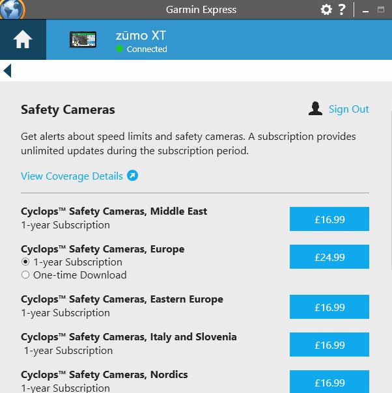Image resolution: width=392 pixels, height=393 pixels.
Task: Open the View Coverage Details link
Action: 72,176
